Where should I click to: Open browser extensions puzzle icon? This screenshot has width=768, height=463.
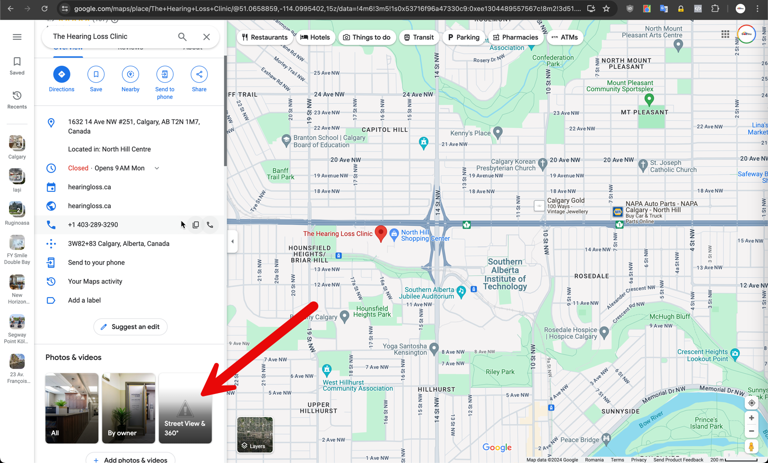715,9
